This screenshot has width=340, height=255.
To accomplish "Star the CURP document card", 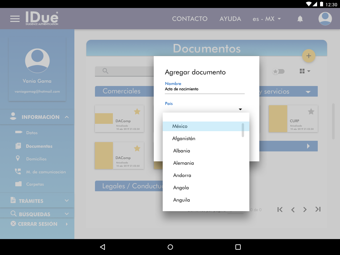I will 311,112.
